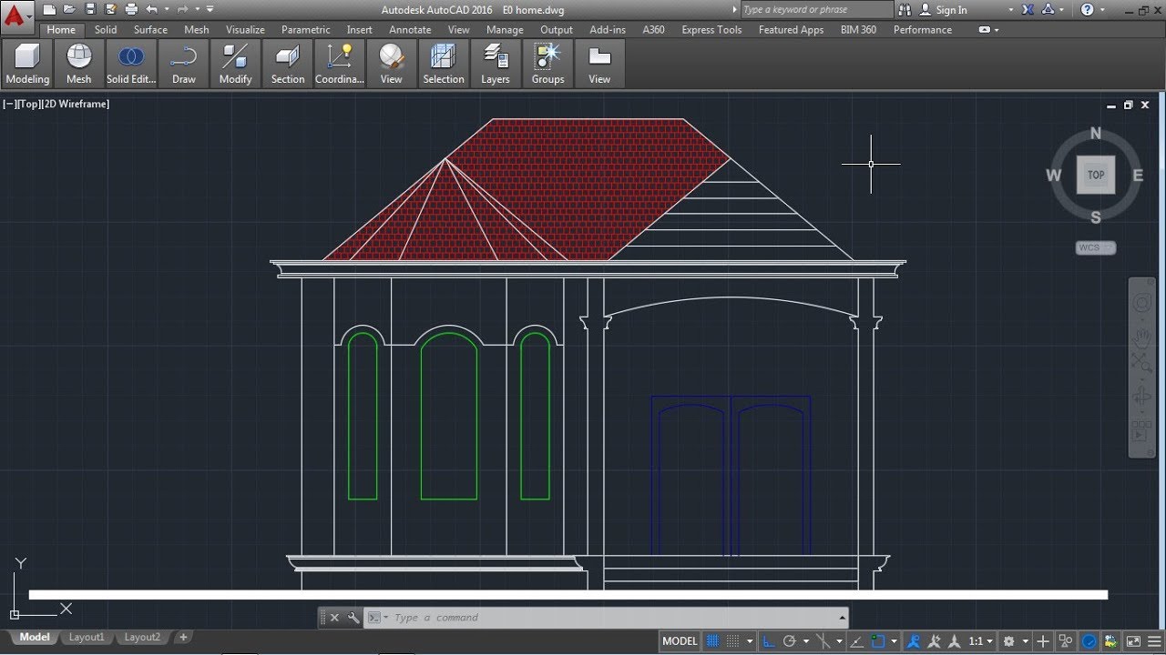Open the Layers panel

496,64
